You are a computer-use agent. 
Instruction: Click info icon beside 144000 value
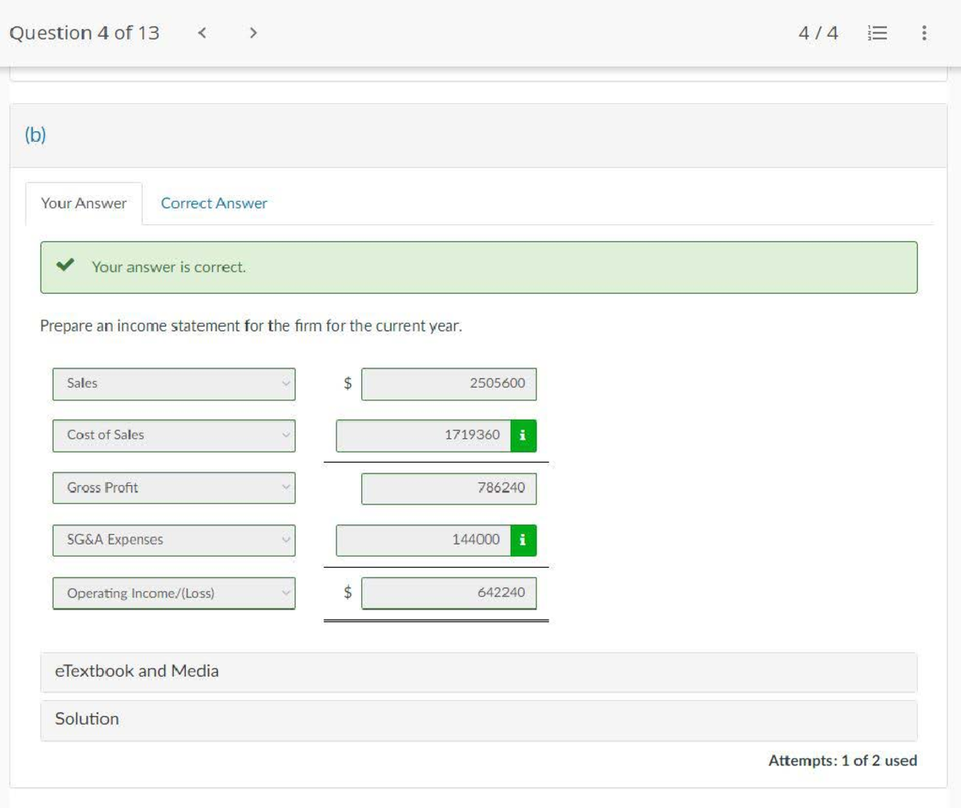click(x=523, y=541)
